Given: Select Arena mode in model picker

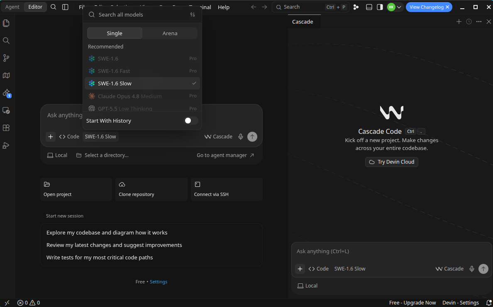Looking at the screenshot, I should coord(170,33).
